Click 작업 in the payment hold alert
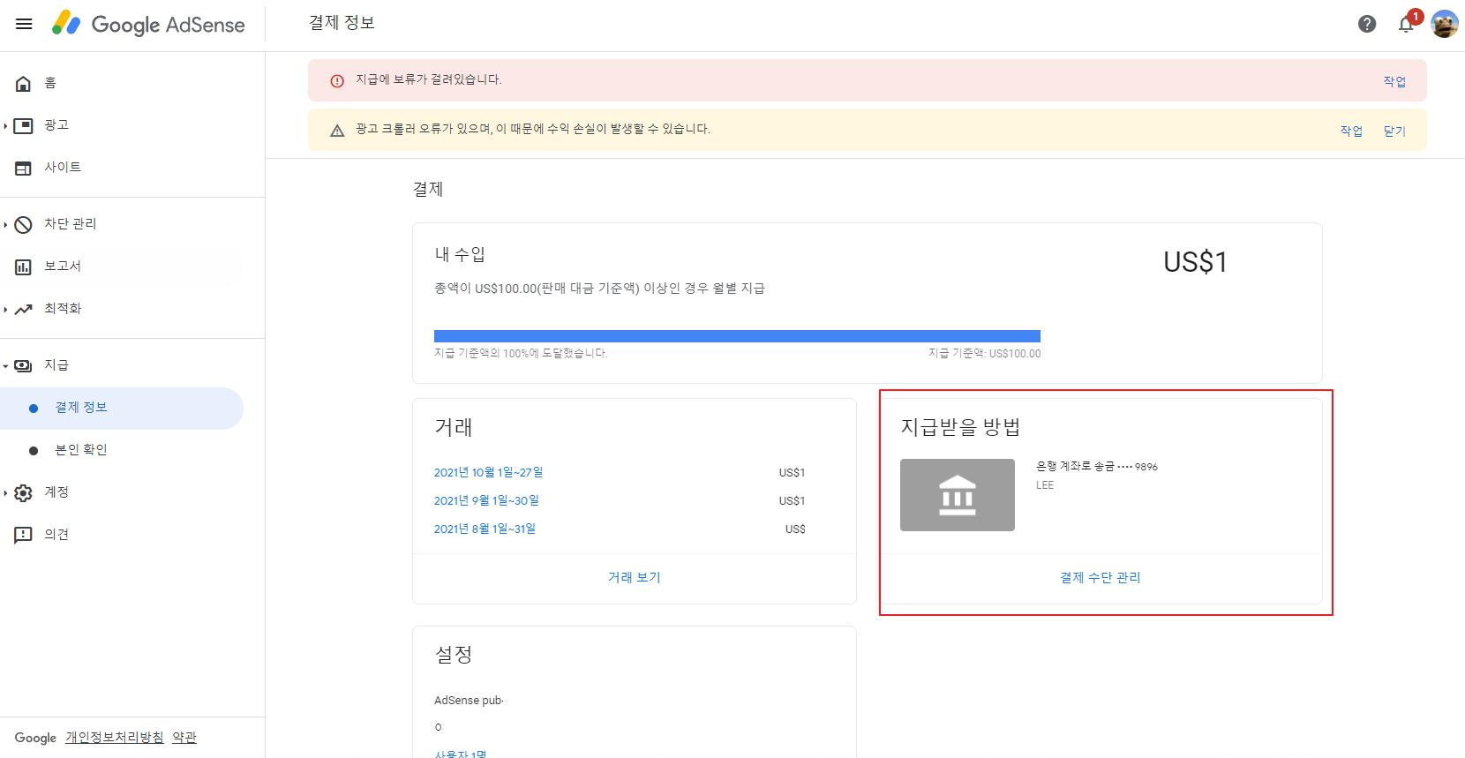 (1394, 81)
